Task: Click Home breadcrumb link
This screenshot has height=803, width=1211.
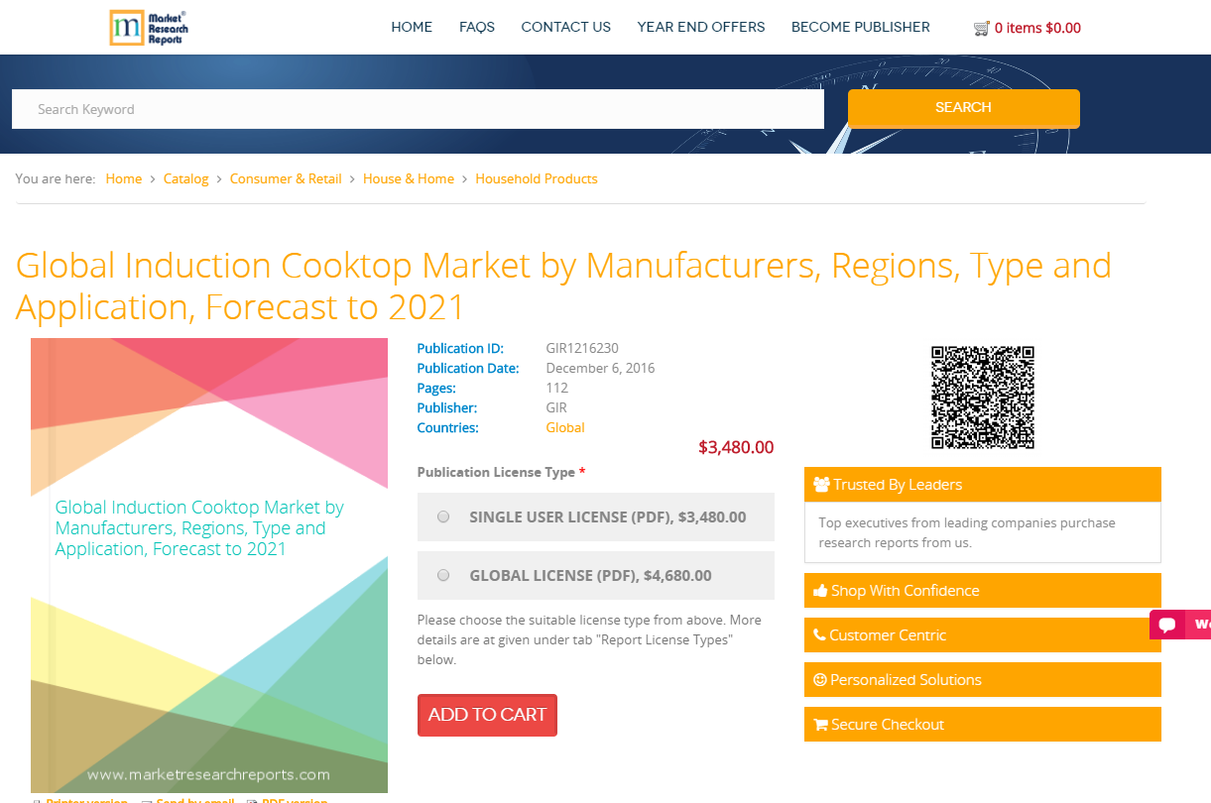Action: pos(124,178)
